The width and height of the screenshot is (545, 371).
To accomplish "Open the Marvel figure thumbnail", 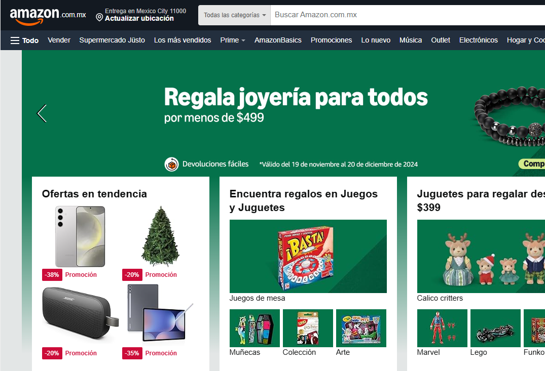I will [x=442, y=328].
